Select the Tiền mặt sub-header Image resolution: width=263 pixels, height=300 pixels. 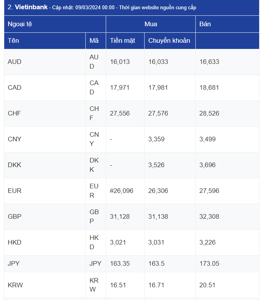(x=125, y=40)
